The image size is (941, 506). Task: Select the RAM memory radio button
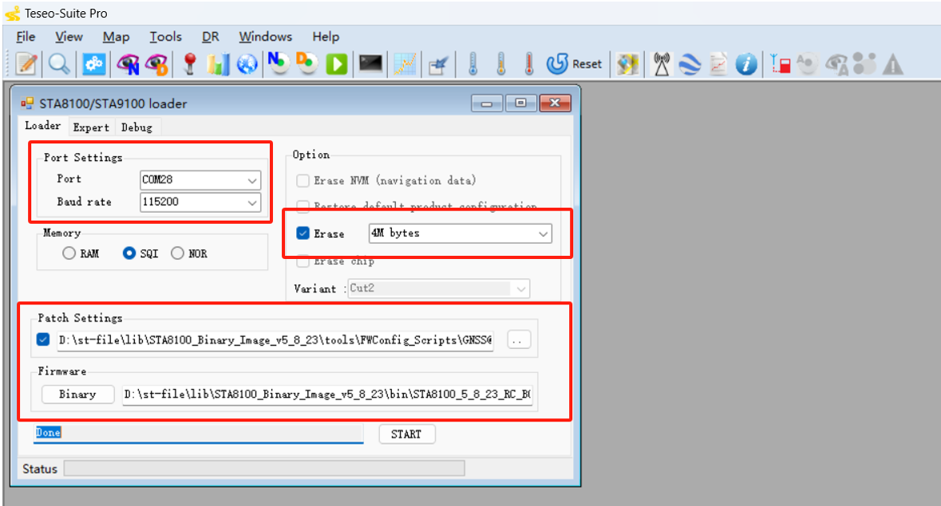(69, 253)
